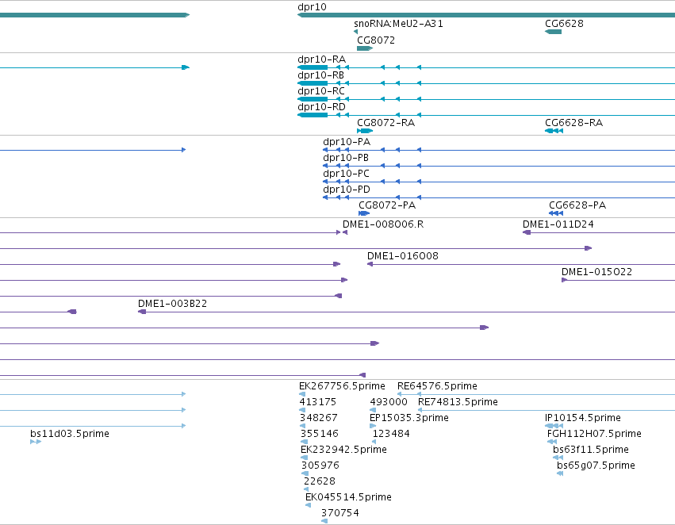Select the dpr10-PB protein feature
This screenshot has width=675, height=525.
point(346,158)
